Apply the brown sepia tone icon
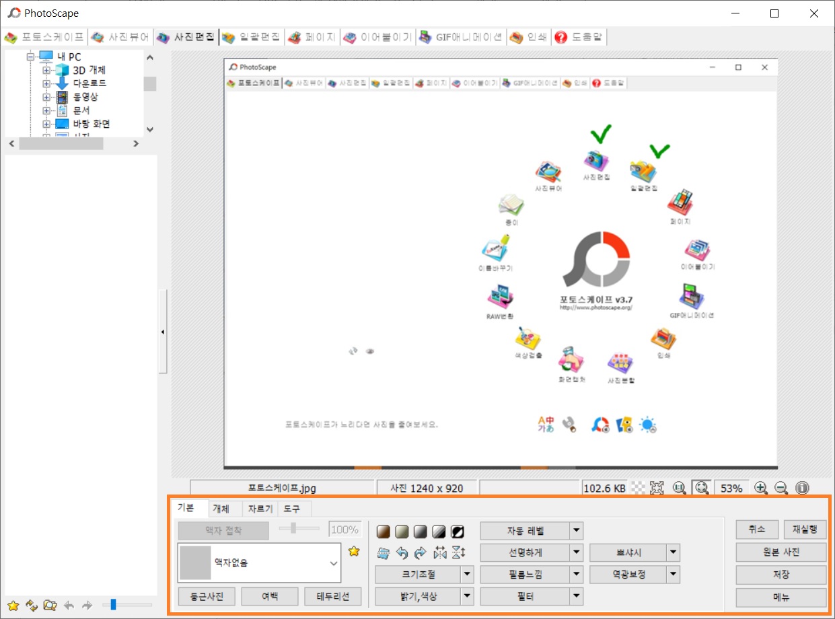The height and width of the screenshot is (619, 835). pos(384,532)
